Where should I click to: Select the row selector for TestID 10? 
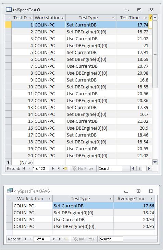click(x=8, y=87)
